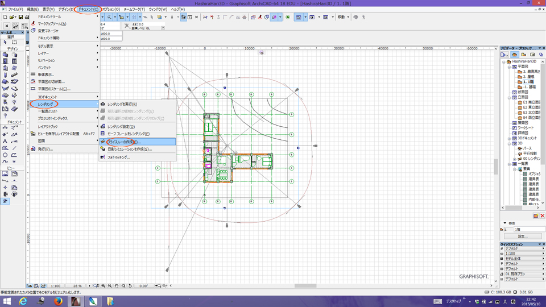Click the Marker tool icon in toolbar

(x=259, y=17)
